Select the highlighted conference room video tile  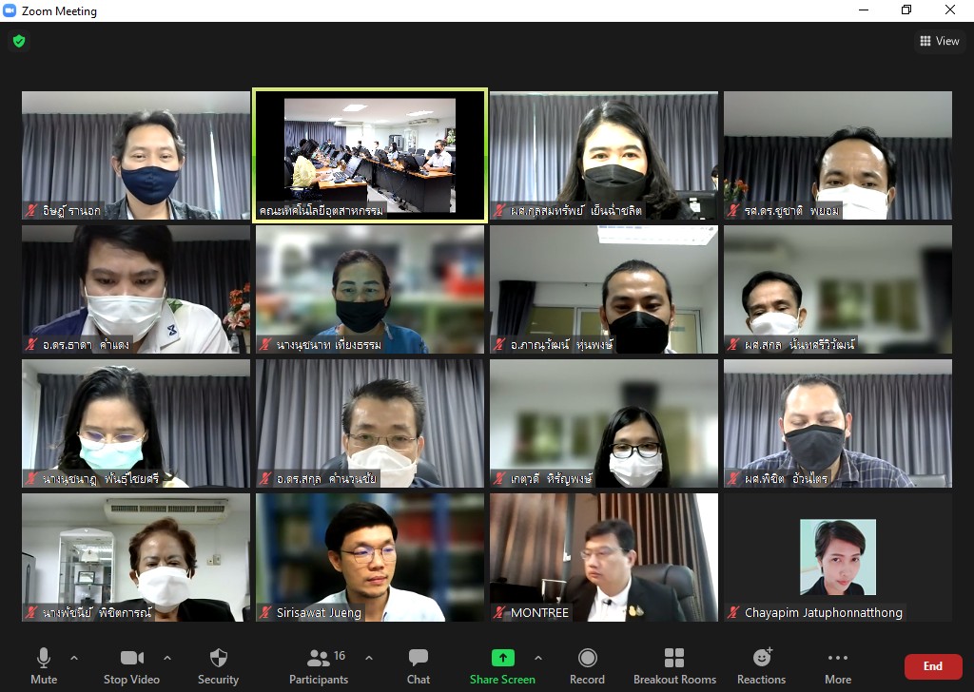(x=370, y=155)
